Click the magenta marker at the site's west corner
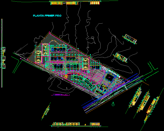The width and height of the screenshot is (164, 131). click(x=21, y=58)
